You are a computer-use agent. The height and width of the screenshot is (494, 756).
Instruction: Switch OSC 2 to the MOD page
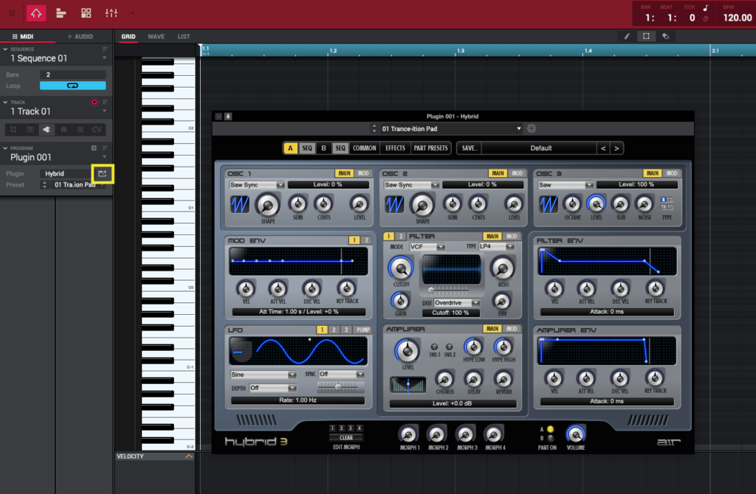(517, 173)
